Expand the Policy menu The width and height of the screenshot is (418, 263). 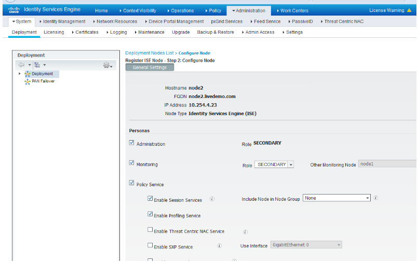click(x=213, y=11)
